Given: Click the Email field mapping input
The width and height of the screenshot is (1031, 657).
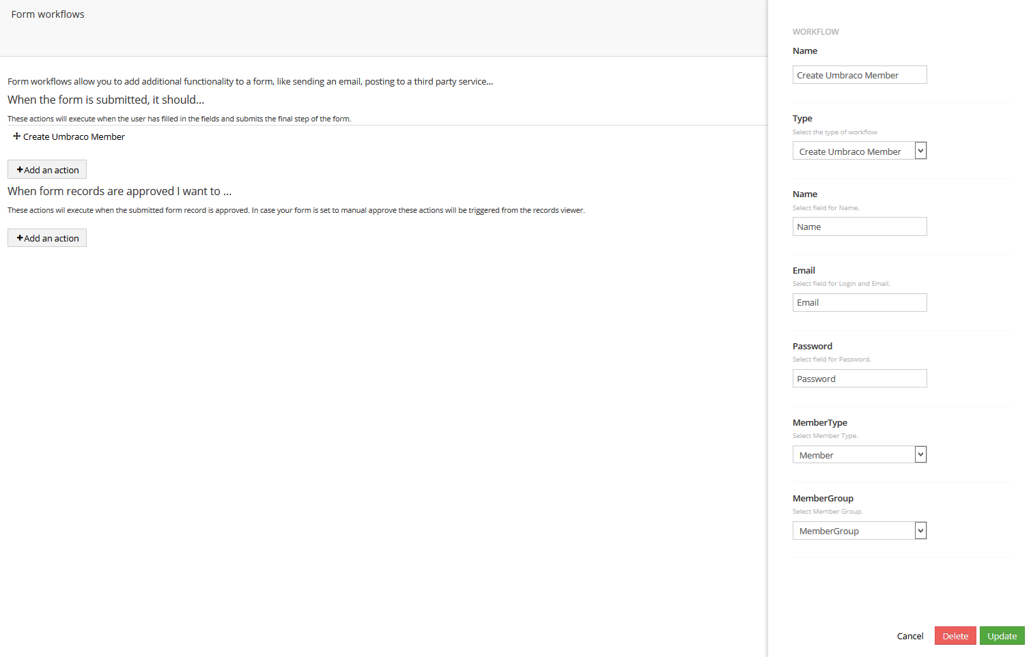Looking at the screenshot, I should [x=860, y=302].
